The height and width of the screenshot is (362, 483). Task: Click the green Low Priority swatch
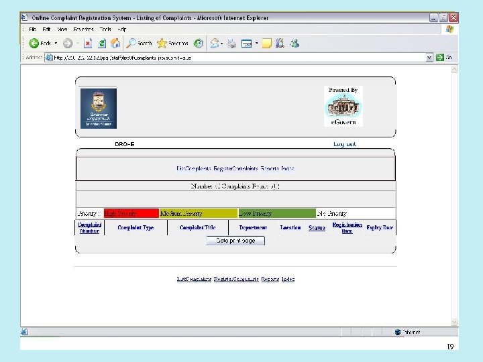coord(277,213)
